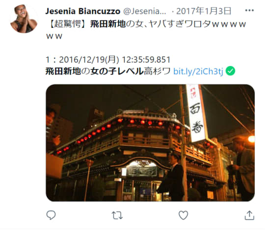Click the 【超驚愕】 headline text line
Screen dimensions: 265x232
tap(146, 24)
